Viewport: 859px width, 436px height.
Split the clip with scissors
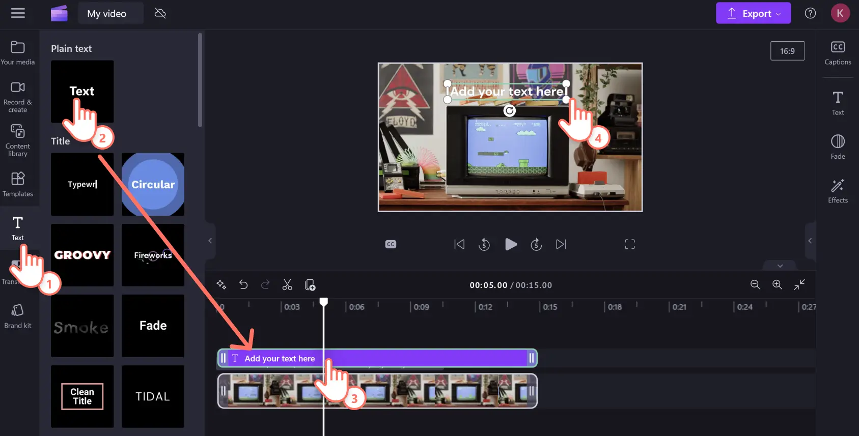coord(287,285)
